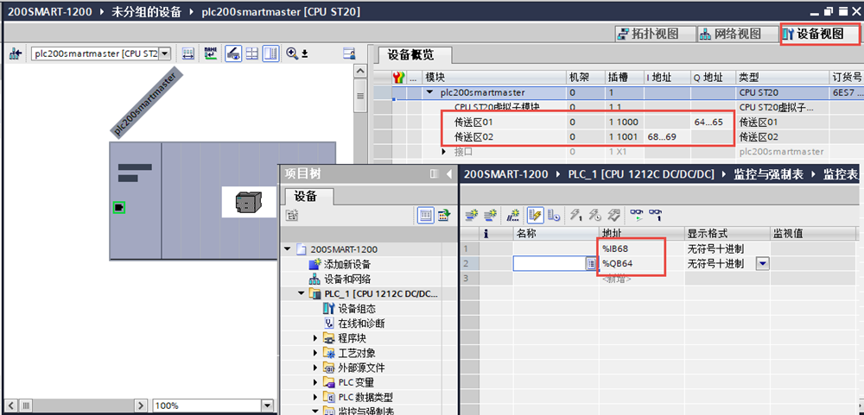Click the second add row icon in watch toolbar
Screen dimensions: 864x415
click(x=489, y=216)
